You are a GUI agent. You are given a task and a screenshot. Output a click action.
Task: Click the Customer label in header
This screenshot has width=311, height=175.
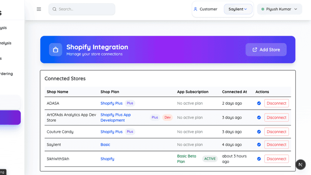tap(208, 9)
